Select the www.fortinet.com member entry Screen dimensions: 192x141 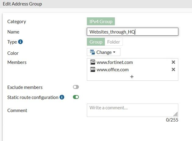coord(115,62)
